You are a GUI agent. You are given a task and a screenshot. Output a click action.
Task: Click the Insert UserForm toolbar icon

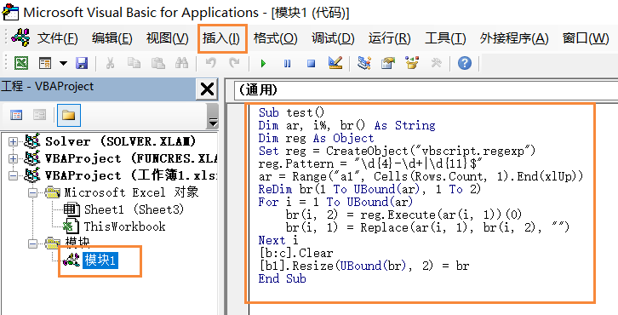click(x=45, y=63)
